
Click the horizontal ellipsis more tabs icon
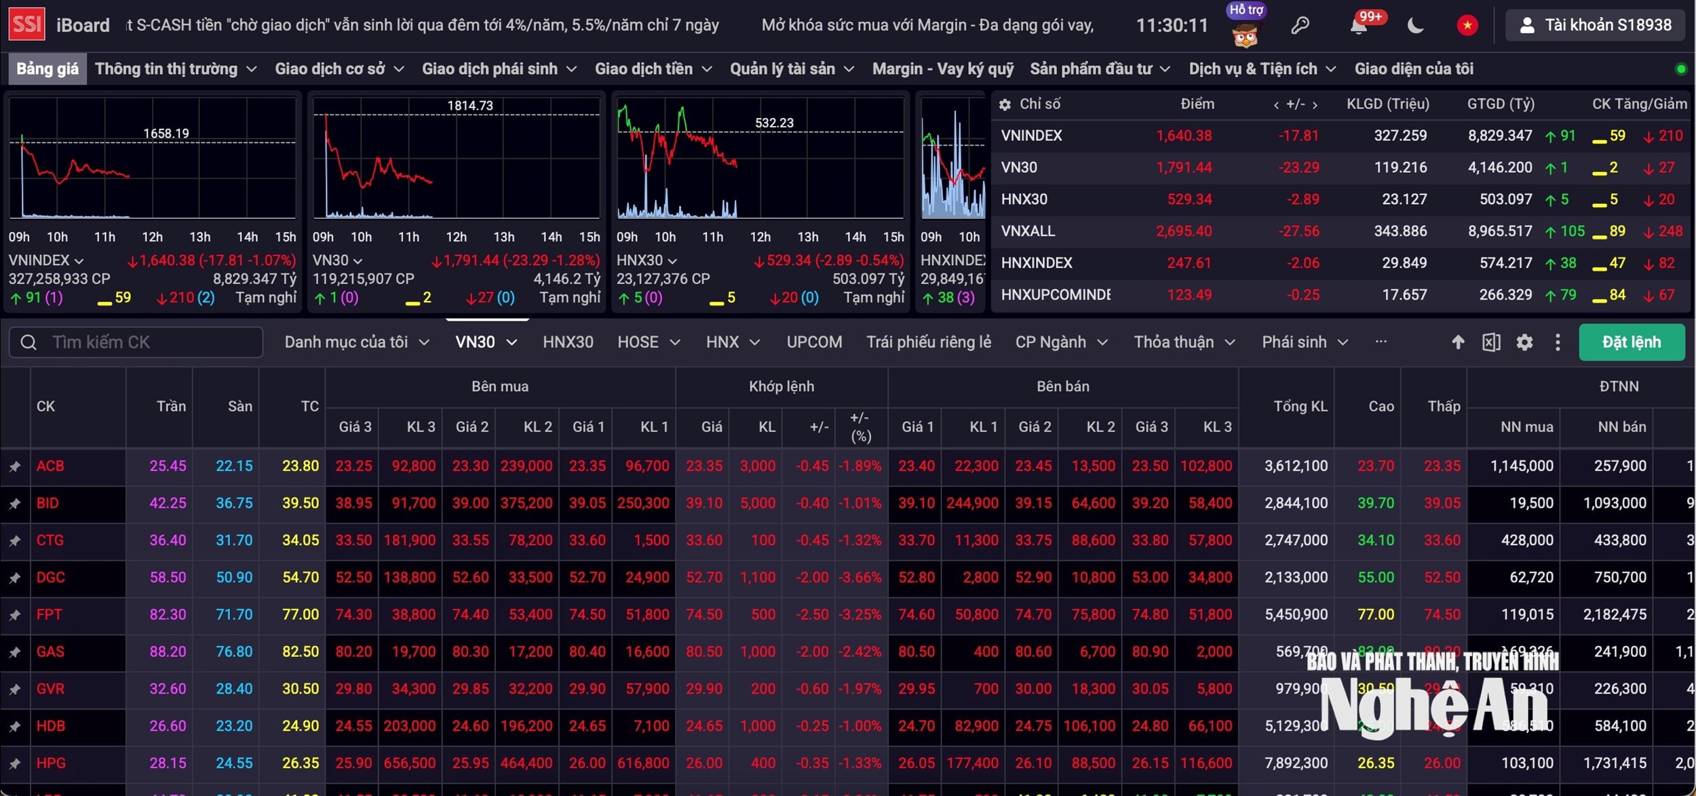[1381, 342]
